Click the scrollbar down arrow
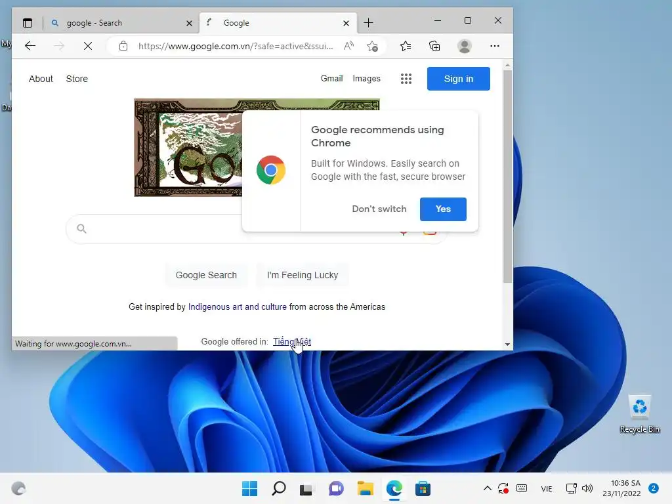This screenshot has height=504, width=672. pyautogui.click(x=507, y=344)
